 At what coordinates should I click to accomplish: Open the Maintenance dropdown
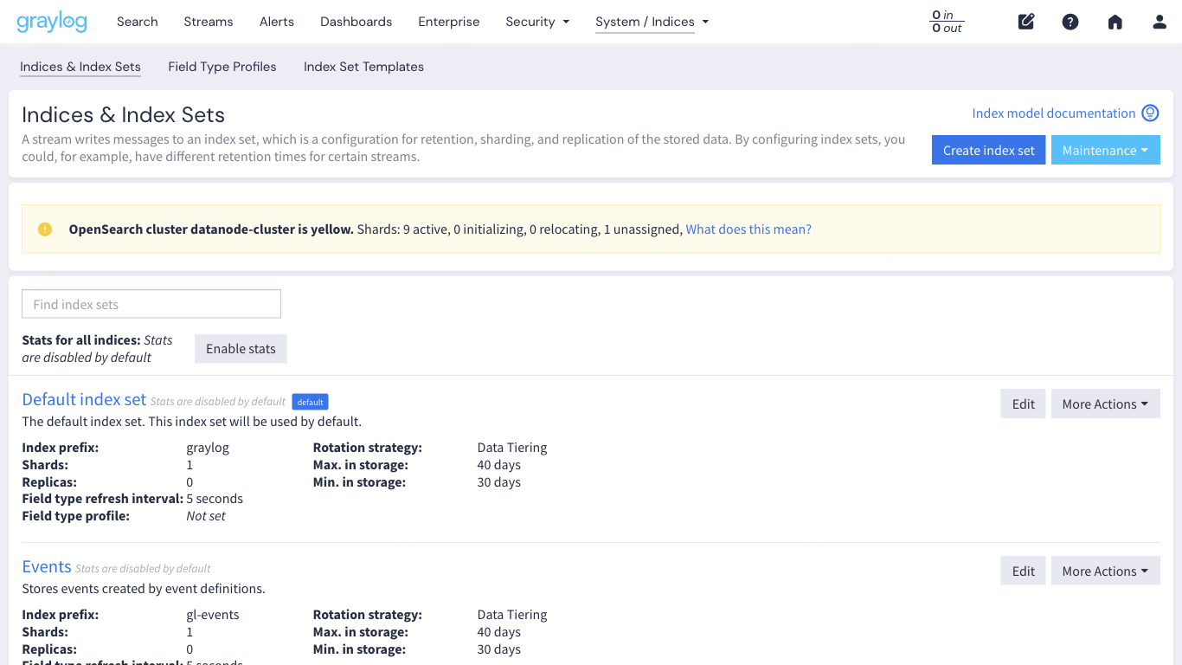[x=1105, y=149]
